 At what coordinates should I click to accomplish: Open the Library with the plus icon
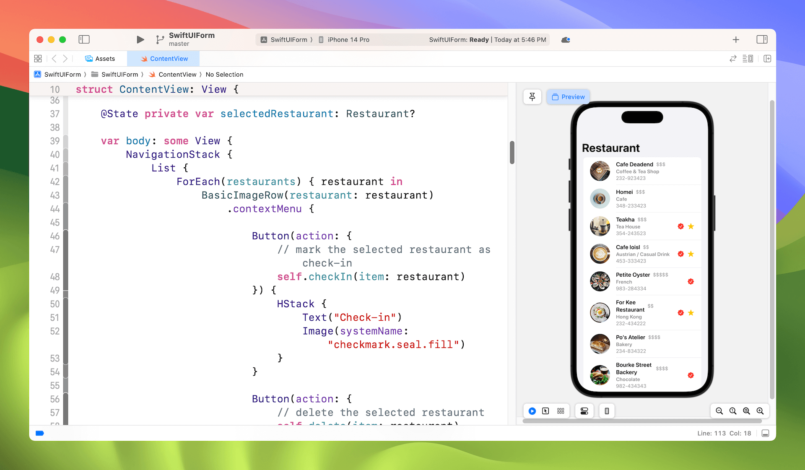[x=736, y=39]
